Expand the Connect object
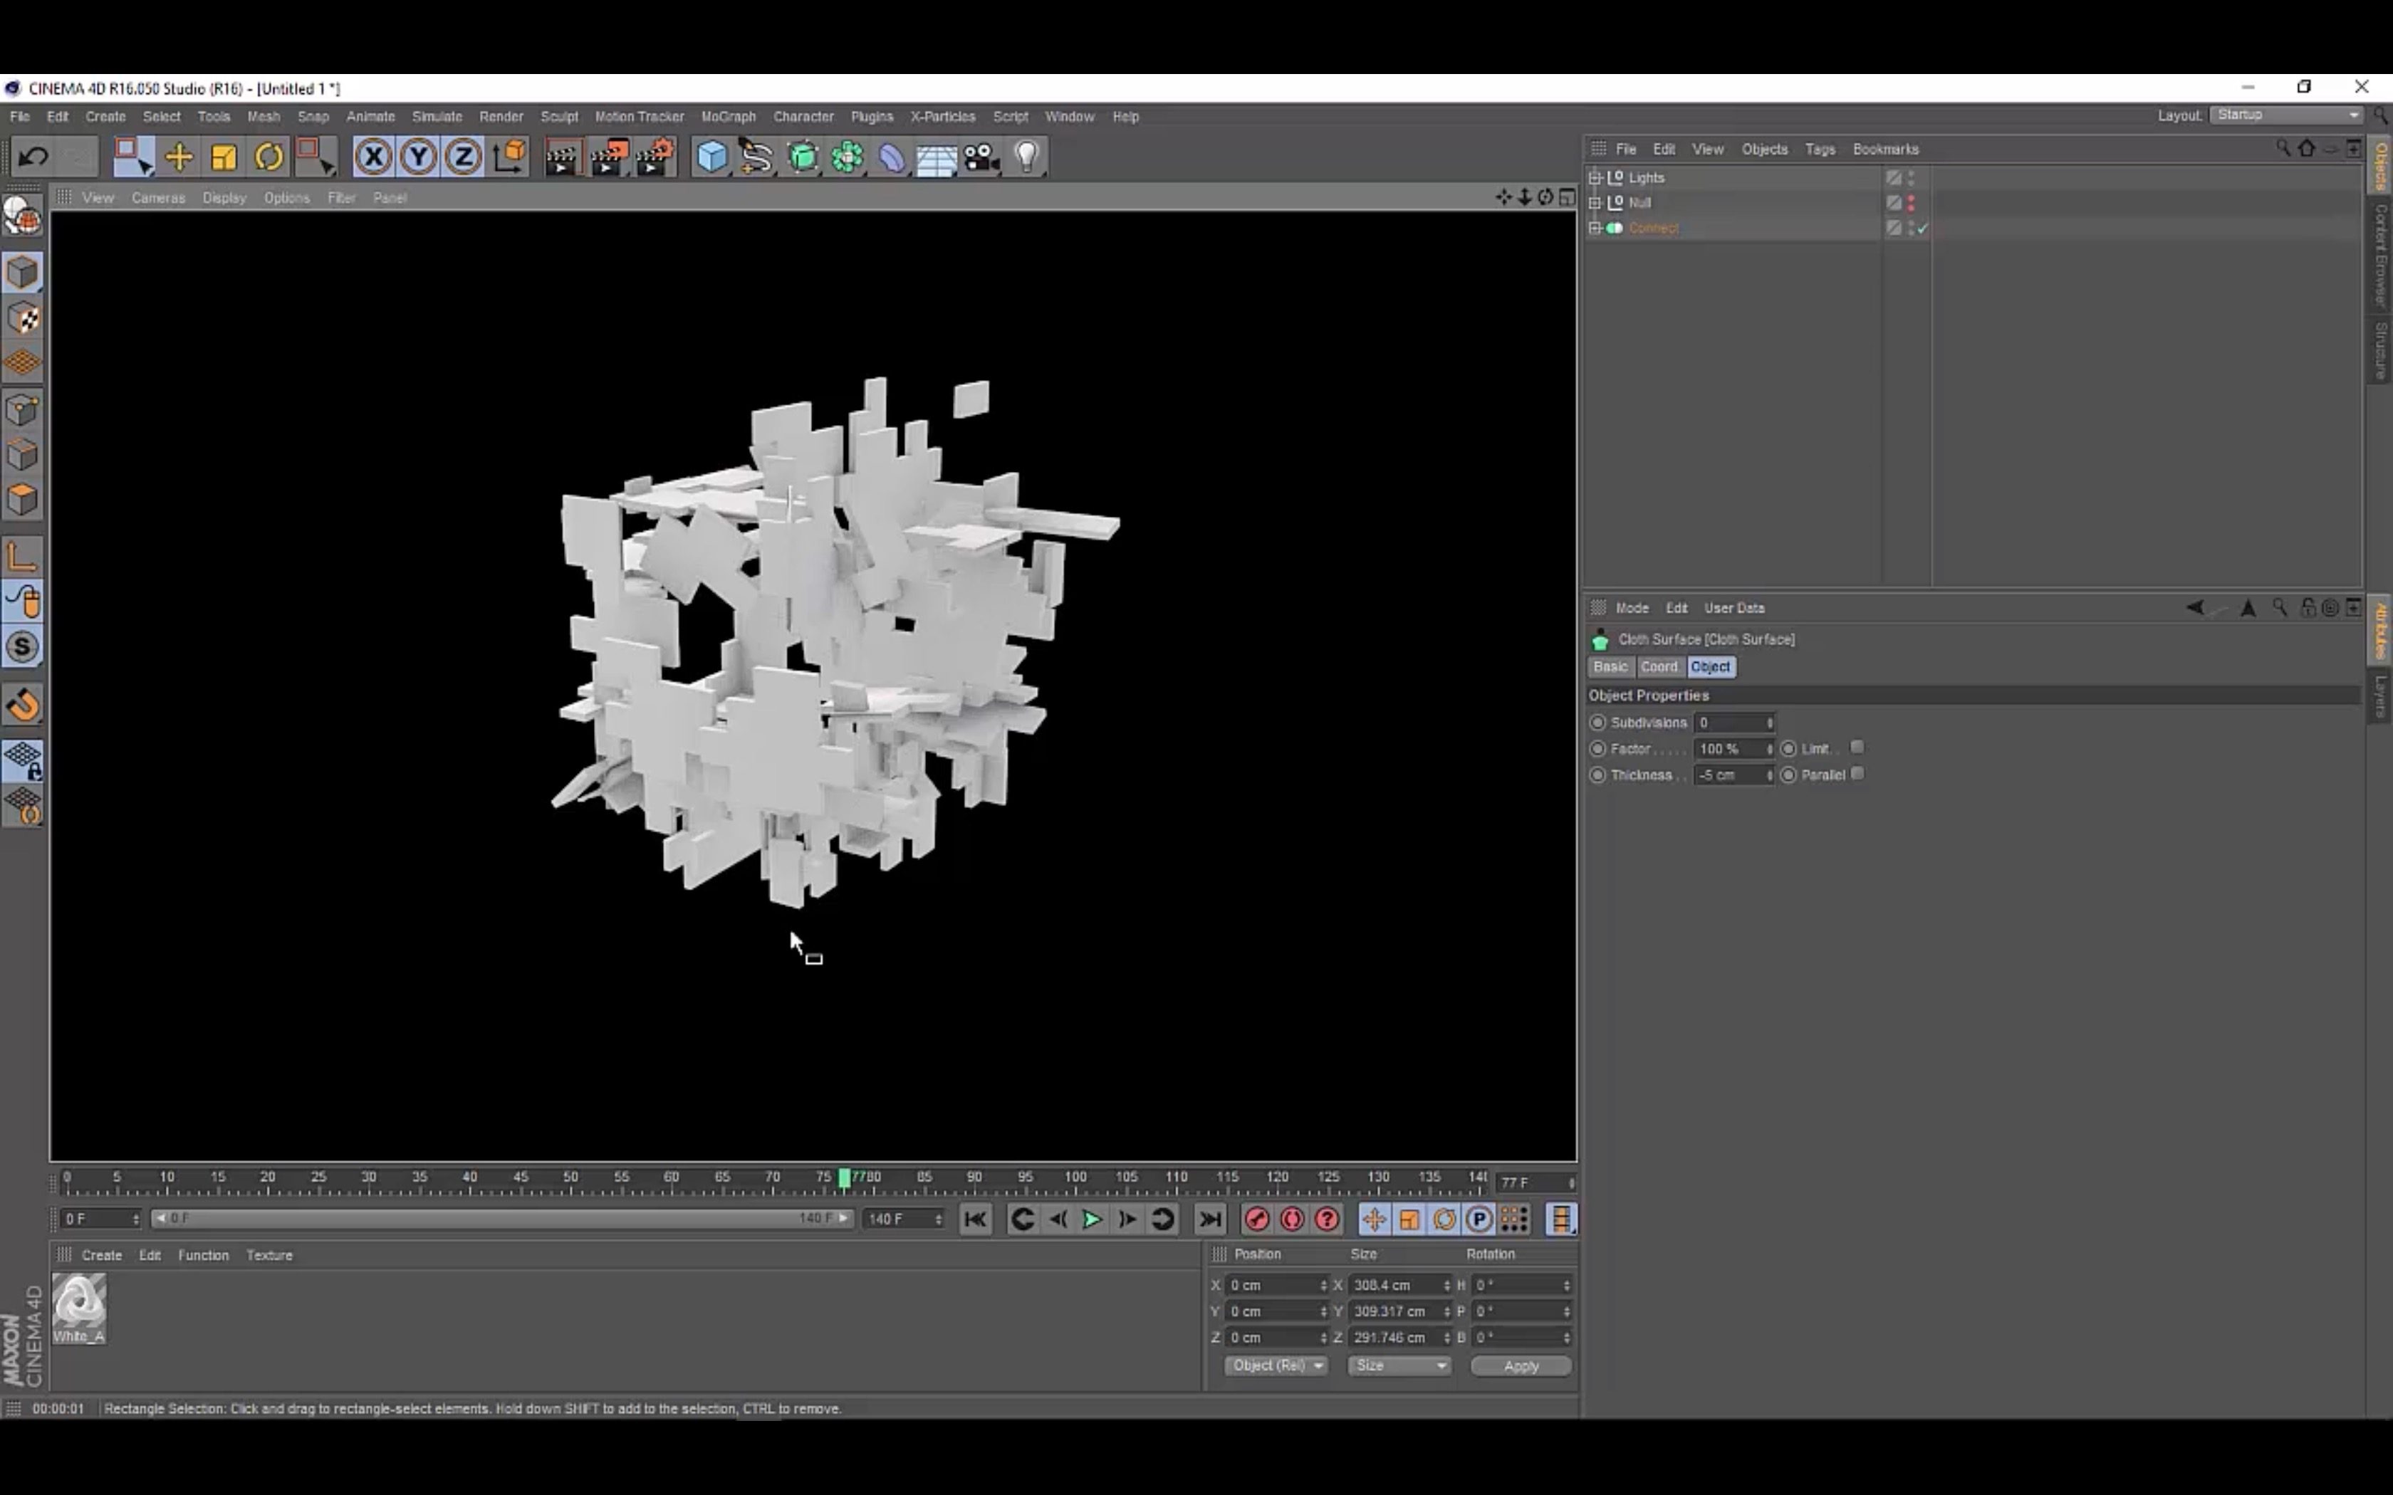This screenshot has height=1495, width=2393. click(1595, 229)
